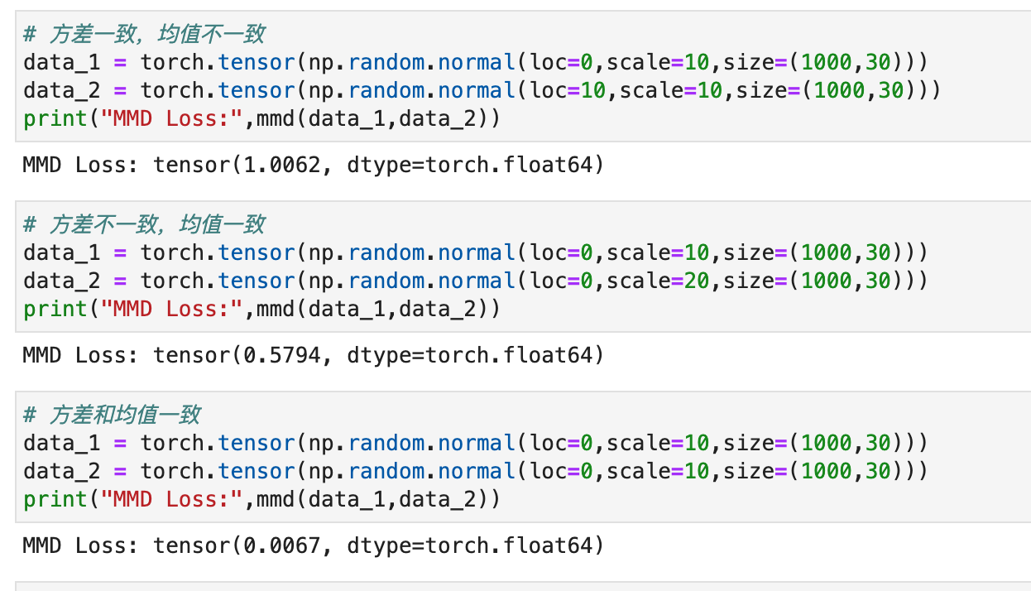Image resolution: width=1031 pixels, height=591 pixels.
Task: Click the data_2 variable name in second cell
Action: pyautogui.click(x=61, y=281)
